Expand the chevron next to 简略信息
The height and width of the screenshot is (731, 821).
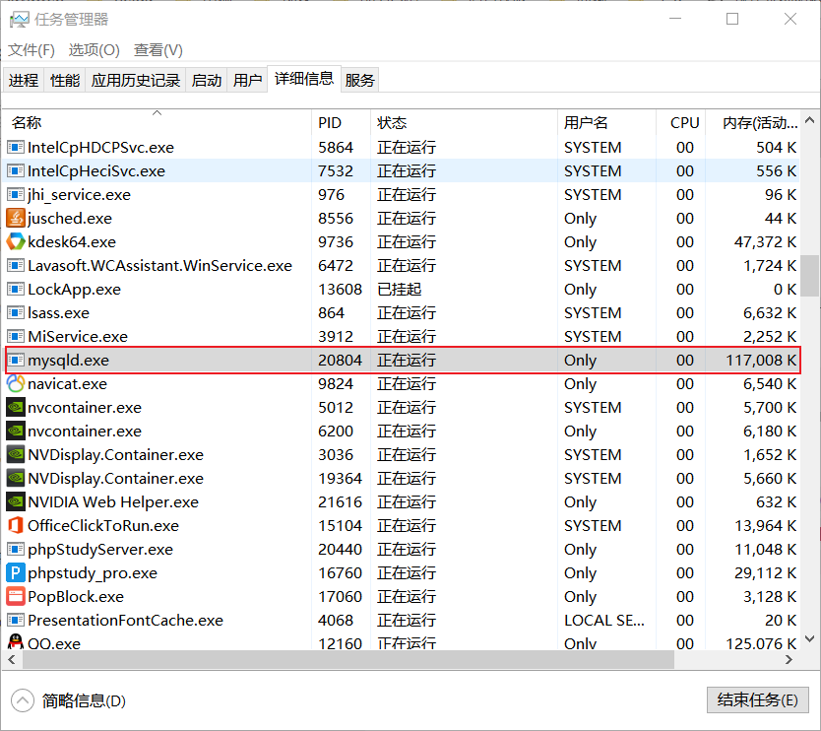point(22,700)
